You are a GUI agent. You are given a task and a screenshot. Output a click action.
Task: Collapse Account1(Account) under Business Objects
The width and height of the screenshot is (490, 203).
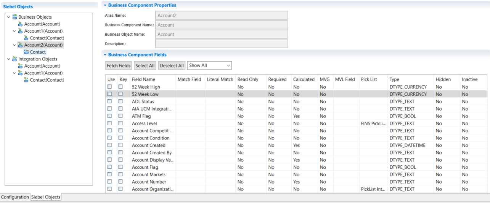(x=14, y=31)
